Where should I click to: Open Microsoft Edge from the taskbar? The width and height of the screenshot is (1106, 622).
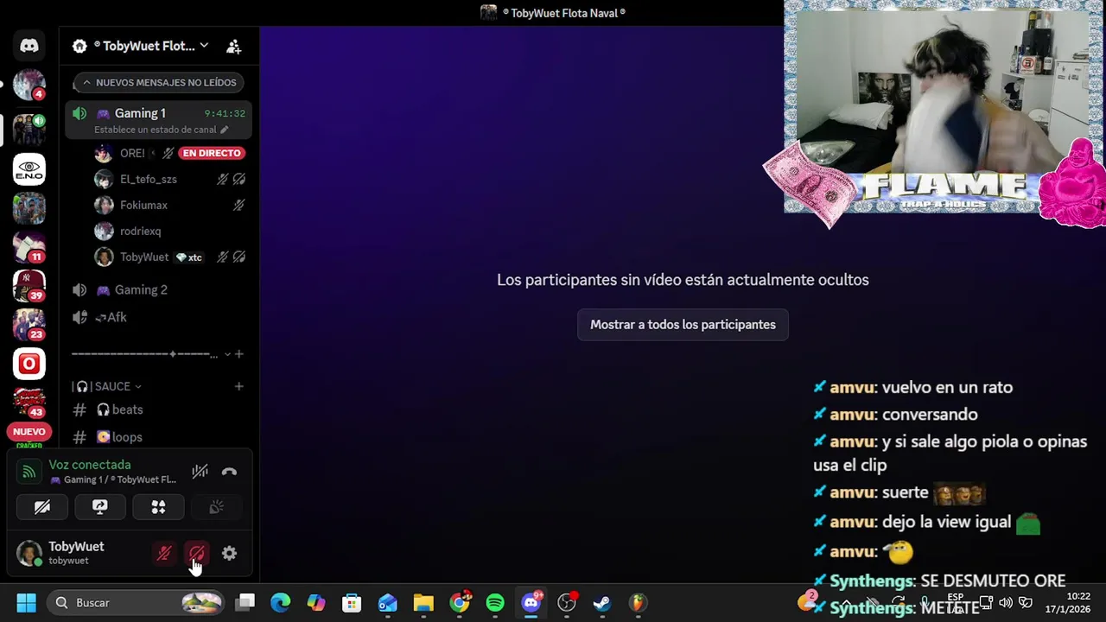[281, 603]
